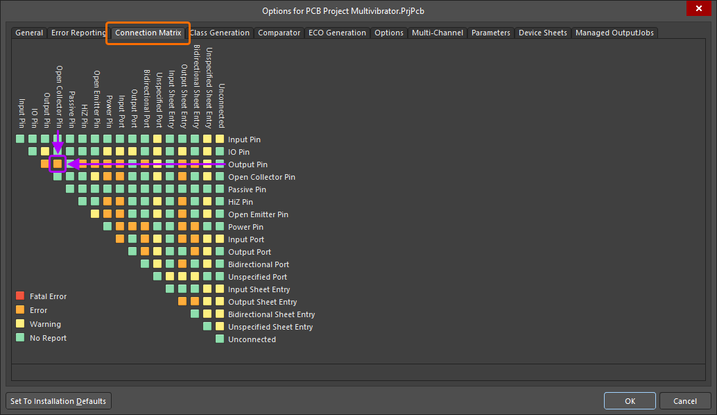717x415 pixels.
Task: Switch to the Device Sheets tab
Action: (x=543, y=33)
